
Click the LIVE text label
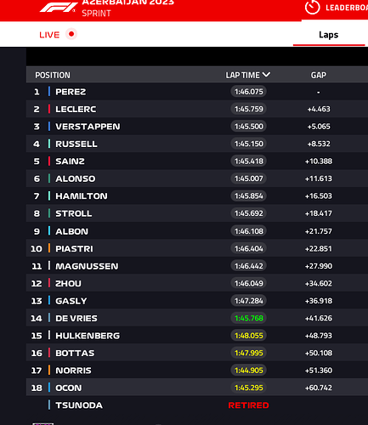[49, 35]
